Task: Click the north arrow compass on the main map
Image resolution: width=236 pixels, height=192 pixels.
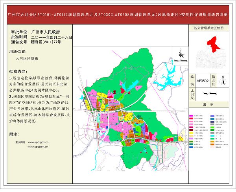Action: [181, 54]
